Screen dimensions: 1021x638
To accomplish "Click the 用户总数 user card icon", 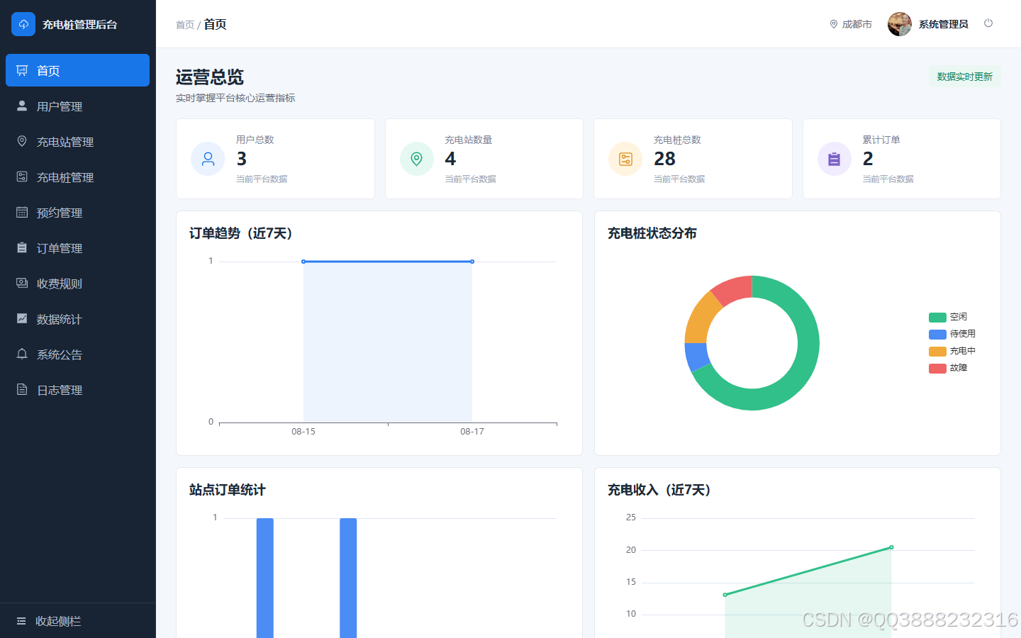I will coord(208,159).
